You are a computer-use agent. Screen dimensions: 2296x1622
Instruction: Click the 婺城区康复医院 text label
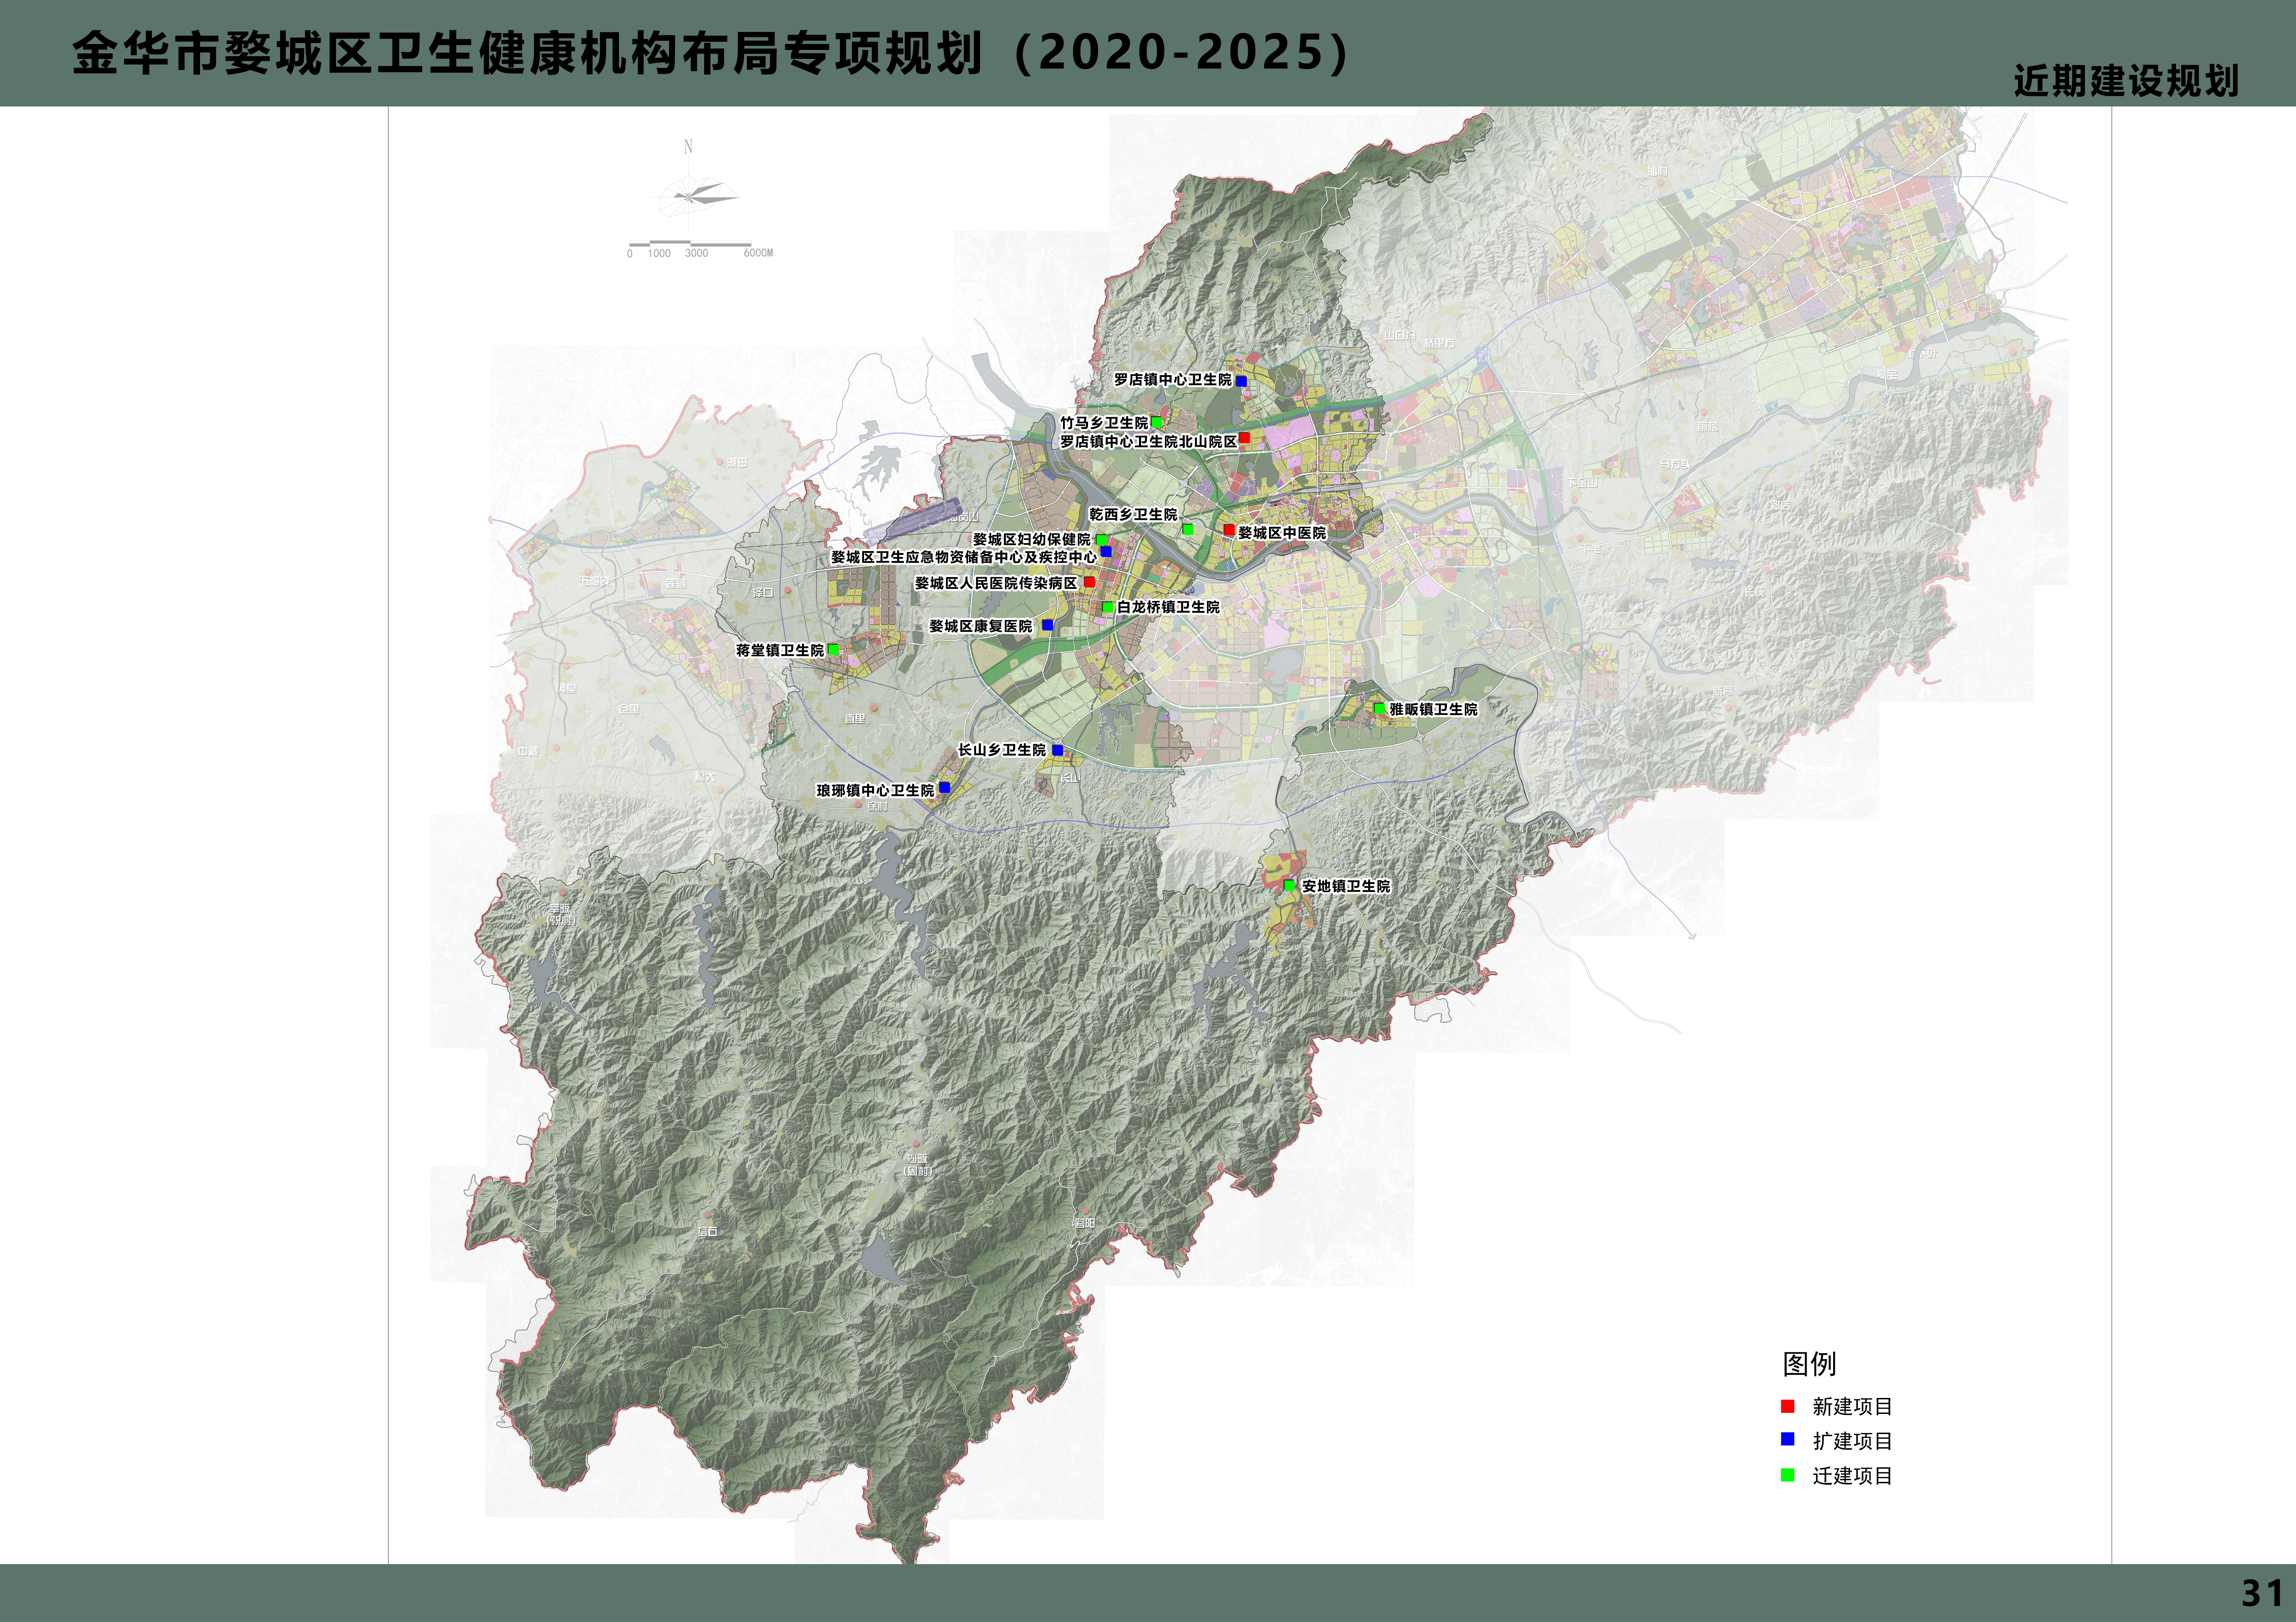click(981, 626)
